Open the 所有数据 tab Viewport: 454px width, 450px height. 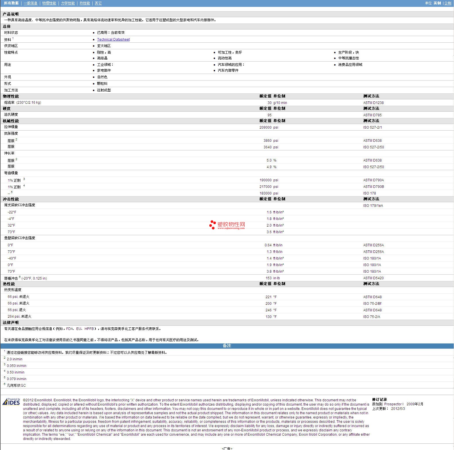click(11, 3)
